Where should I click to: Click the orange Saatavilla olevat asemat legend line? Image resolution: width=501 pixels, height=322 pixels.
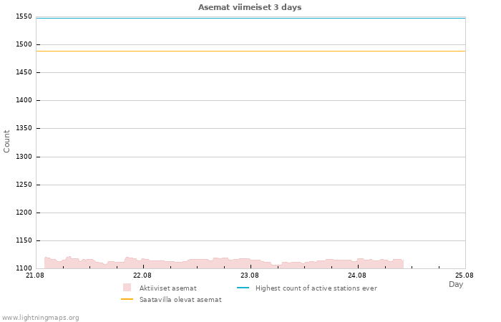pyautogui.click(x=127, y=299)
